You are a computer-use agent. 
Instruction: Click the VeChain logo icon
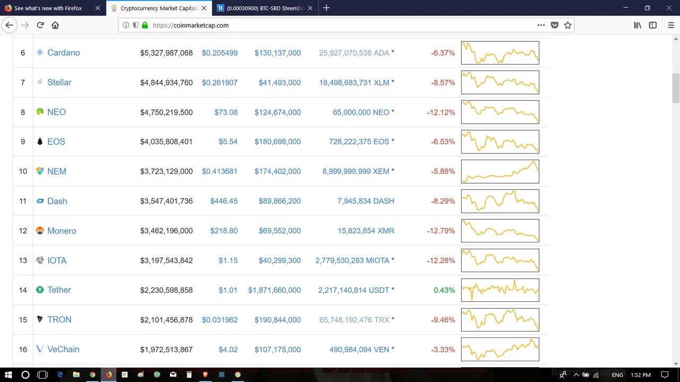coord(39,350)
